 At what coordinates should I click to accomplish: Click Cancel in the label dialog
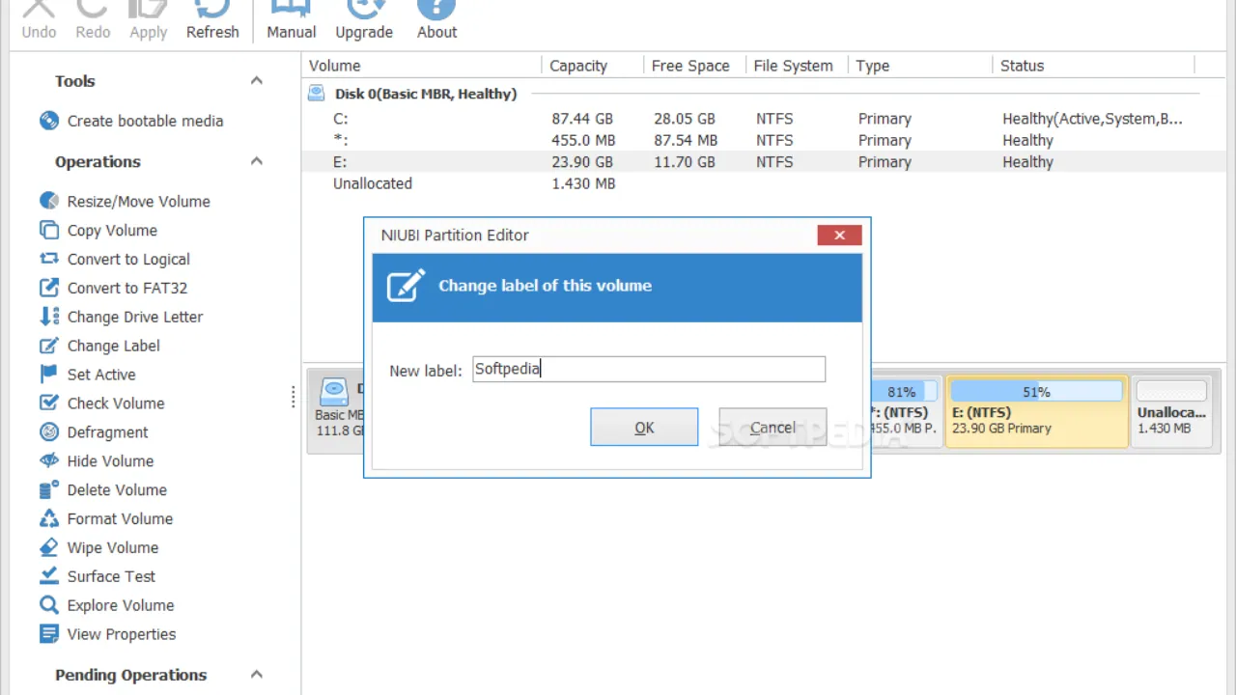[772, 428]
